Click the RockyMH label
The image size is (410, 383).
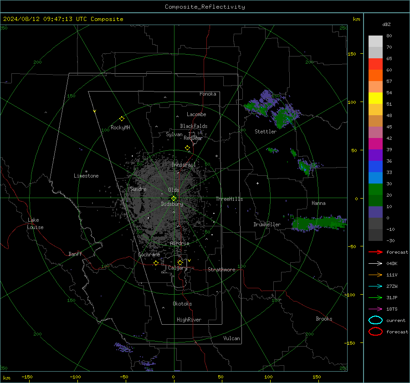click(x=120, y=128)
